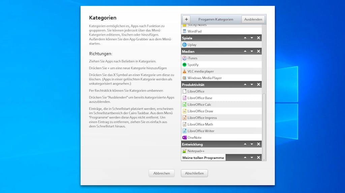Move the Produktivität category down

point(252,85)
